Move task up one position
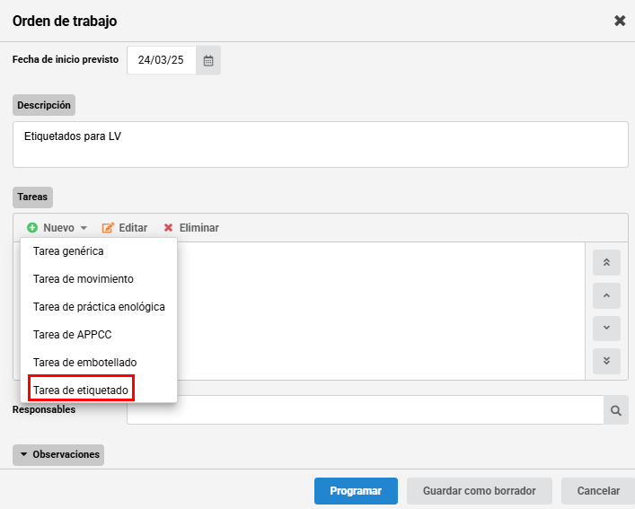The width and height of the screenshot is (635, 509). 606,295
